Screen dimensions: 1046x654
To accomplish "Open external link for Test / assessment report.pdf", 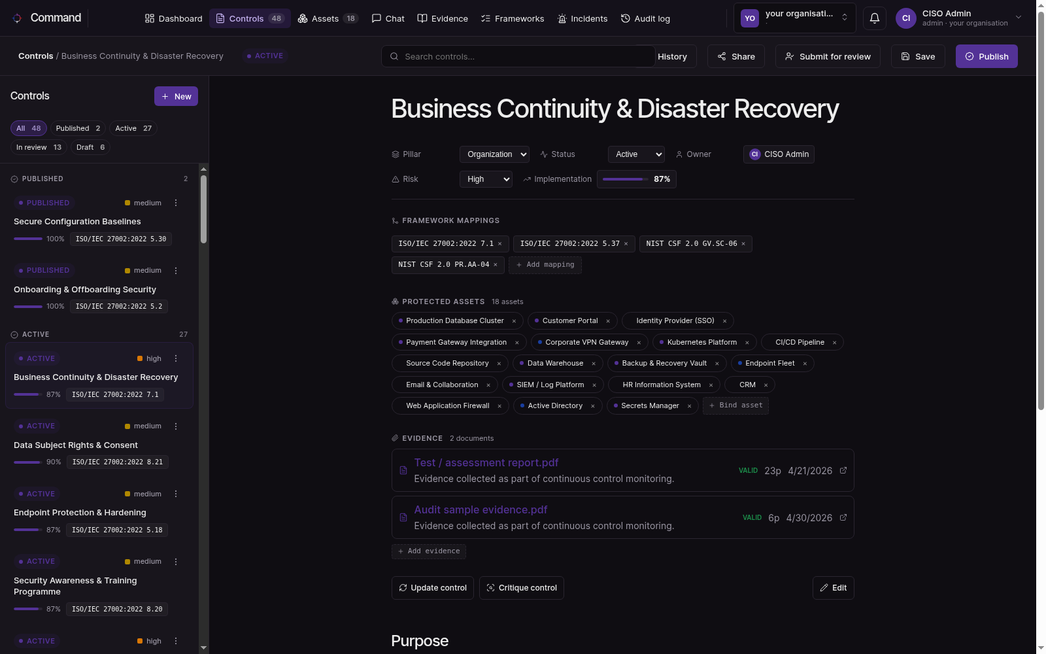I will (843, 470).
